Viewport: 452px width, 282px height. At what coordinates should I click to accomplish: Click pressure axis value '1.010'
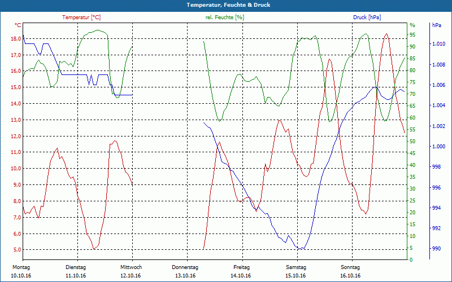coord(439,44)
